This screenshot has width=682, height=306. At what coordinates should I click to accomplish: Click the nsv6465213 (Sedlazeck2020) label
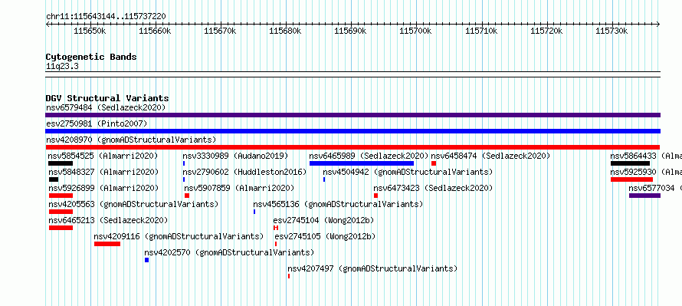tap(108, 220)
